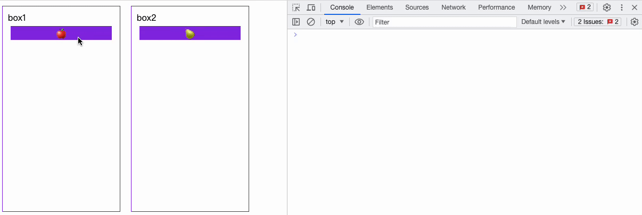Toggle the live expression eye icon
This screenshot has width=642, height=215.
359,22
